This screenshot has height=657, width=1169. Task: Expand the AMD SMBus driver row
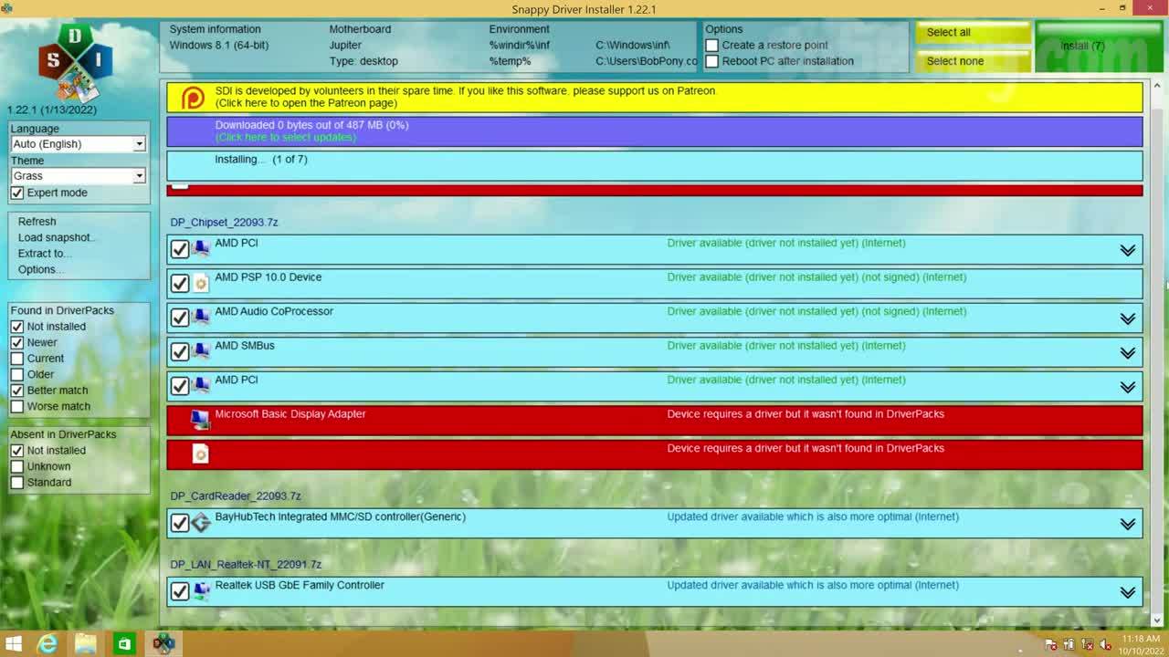[1128, 353]
